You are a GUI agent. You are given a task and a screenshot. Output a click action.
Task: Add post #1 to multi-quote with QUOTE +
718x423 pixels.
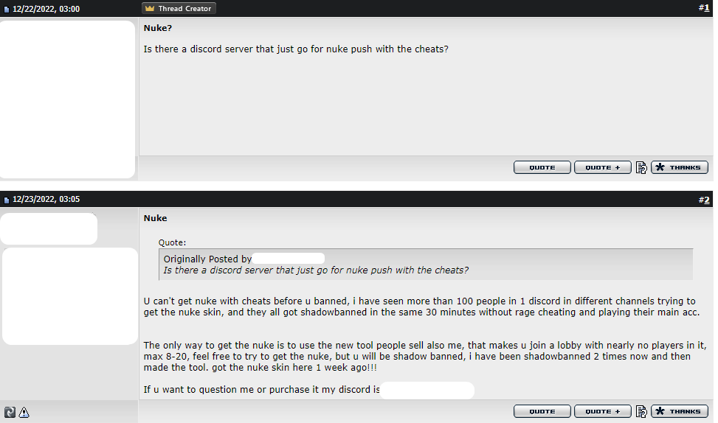pos(603,167)
